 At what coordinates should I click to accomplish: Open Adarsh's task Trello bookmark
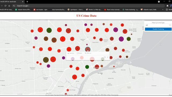tap(149, 10)
